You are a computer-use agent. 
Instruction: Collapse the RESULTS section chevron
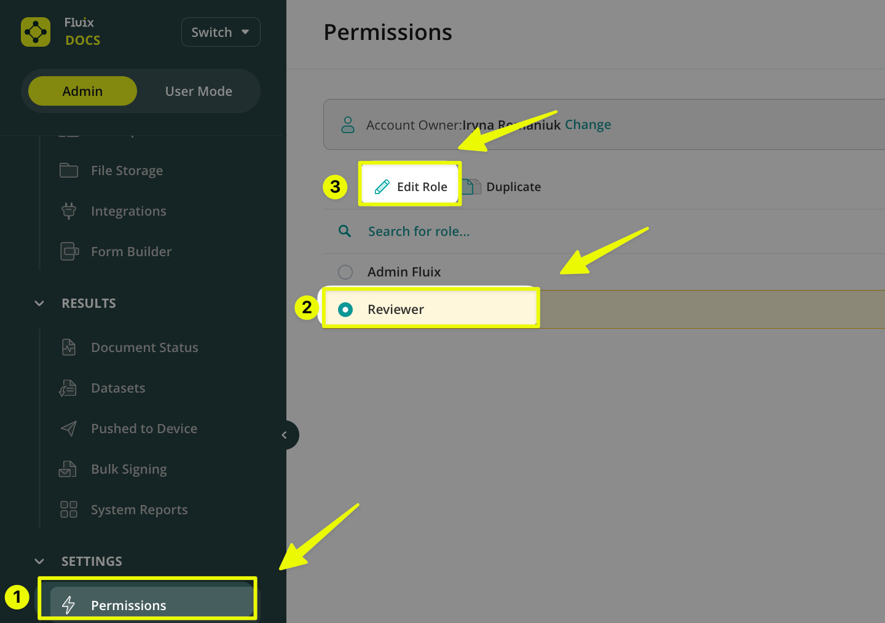pos(39,304)
